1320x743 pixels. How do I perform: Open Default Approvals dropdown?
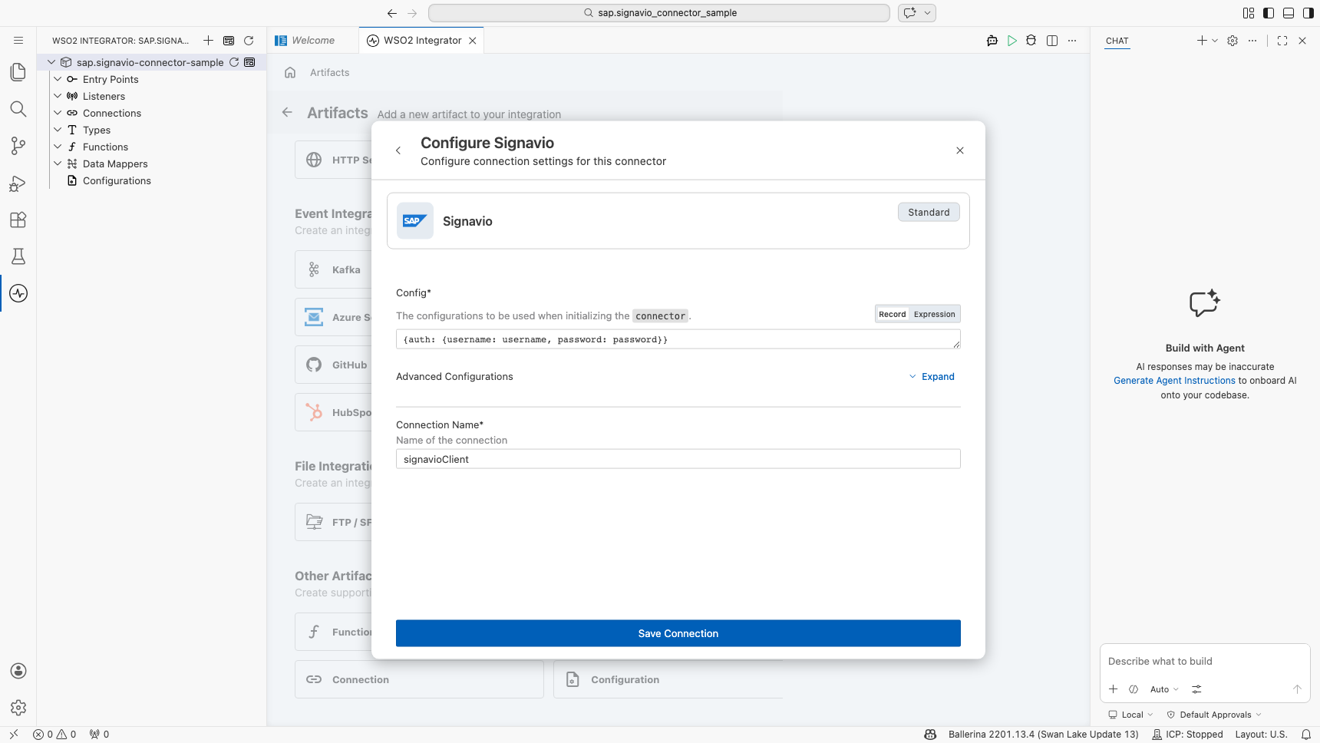1214,715
